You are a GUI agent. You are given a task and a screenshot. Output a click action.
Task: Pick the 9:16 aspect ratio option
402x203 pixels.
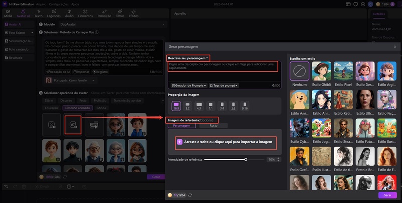click(x=245, y=106)
